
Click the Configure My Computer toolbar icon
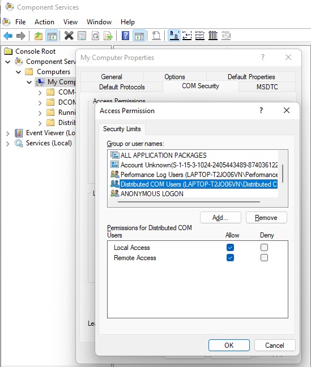(156, 36)
